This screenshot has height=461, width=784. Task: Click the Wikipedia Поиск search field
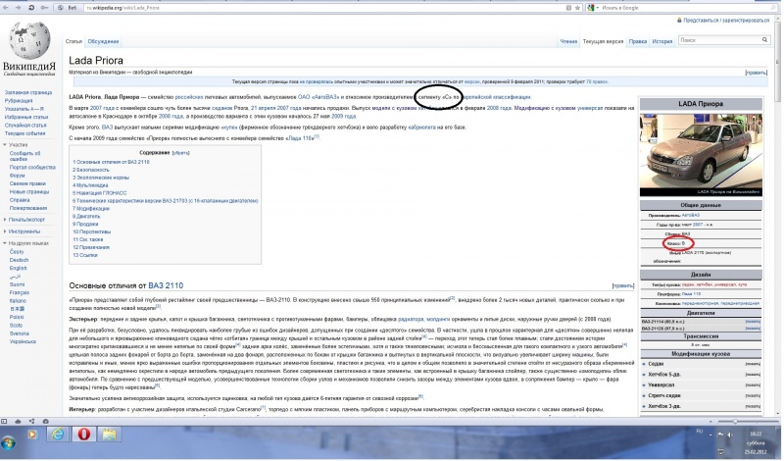(x=719, y=40)
